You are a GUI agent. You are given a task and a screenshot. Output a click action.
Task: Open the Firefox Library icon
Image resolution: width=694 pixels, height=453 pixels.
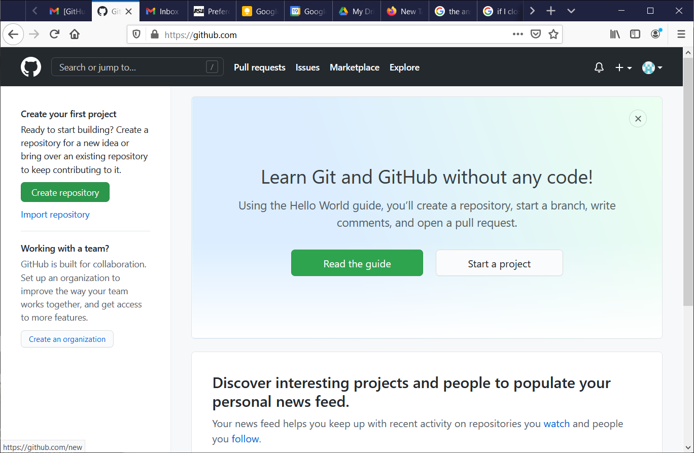pyautogui.click(x=615, y=34)
